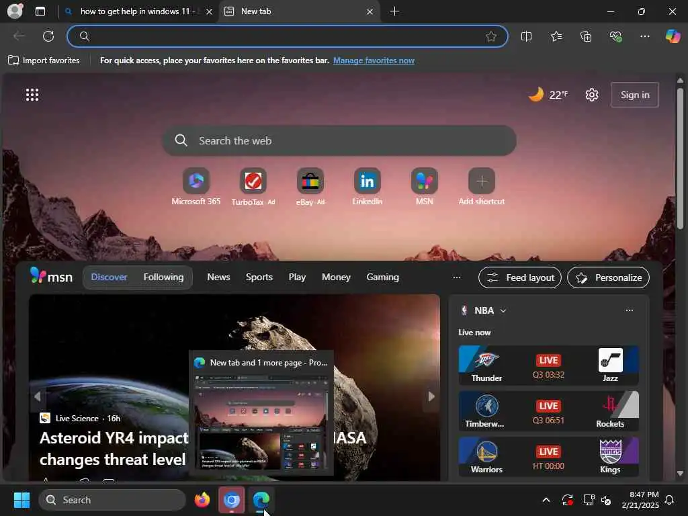This screenshot has height=516, width=688.
Task: Close the 'how to get help' tab
Action: tap(210, 12)
